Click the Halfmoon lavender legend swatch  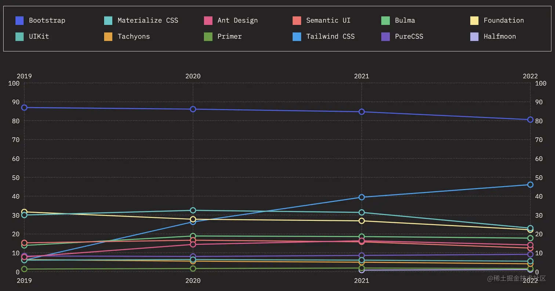pos(475,37)
